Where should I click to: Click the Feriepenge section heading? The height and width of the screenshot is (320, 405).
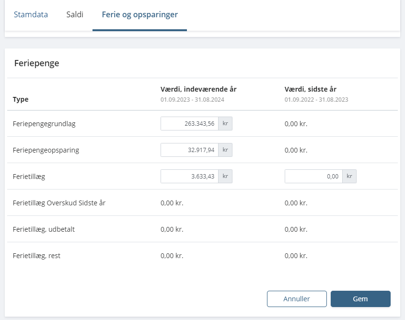37,63
